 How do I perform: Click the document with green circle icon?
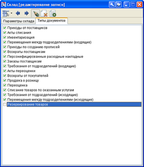(53, 13)
